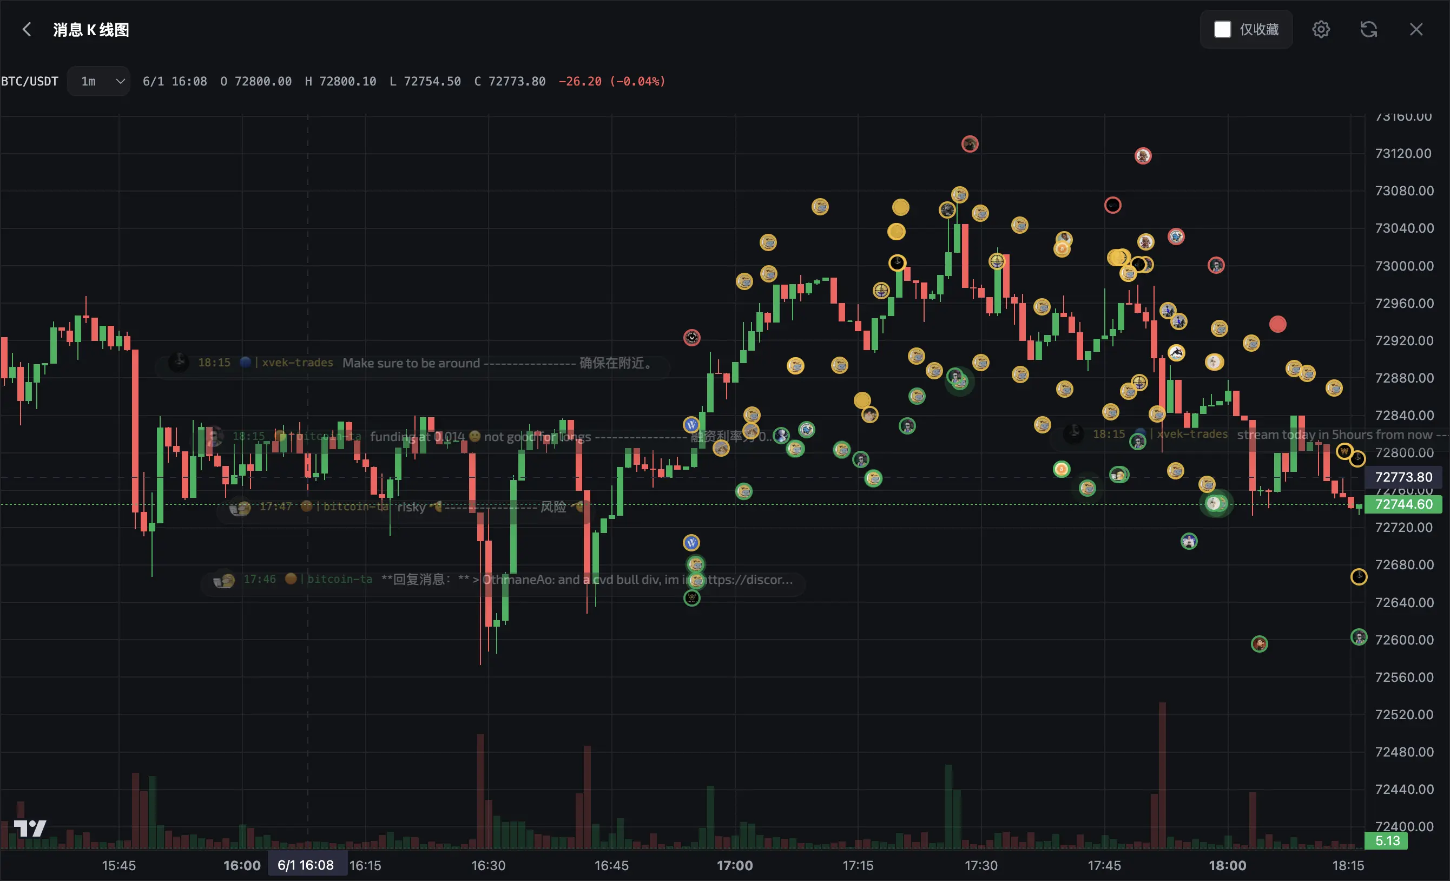Click the 72773.80 crosshair price label
This screenshot has width=1450, height=881.
pos(1403,477)
